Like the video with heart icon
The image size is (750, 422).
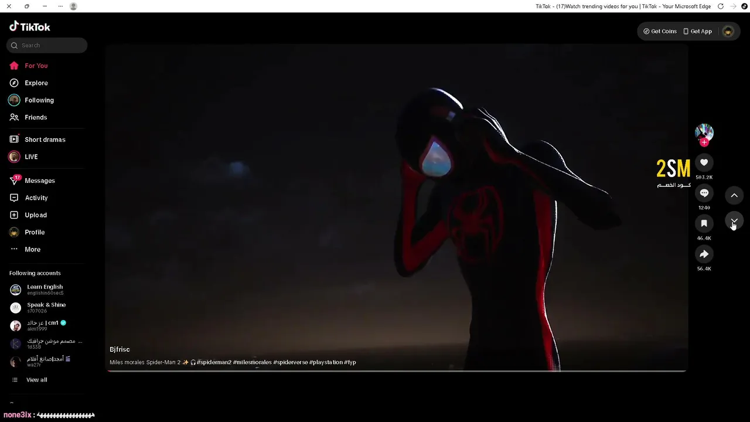click(704, 162)
